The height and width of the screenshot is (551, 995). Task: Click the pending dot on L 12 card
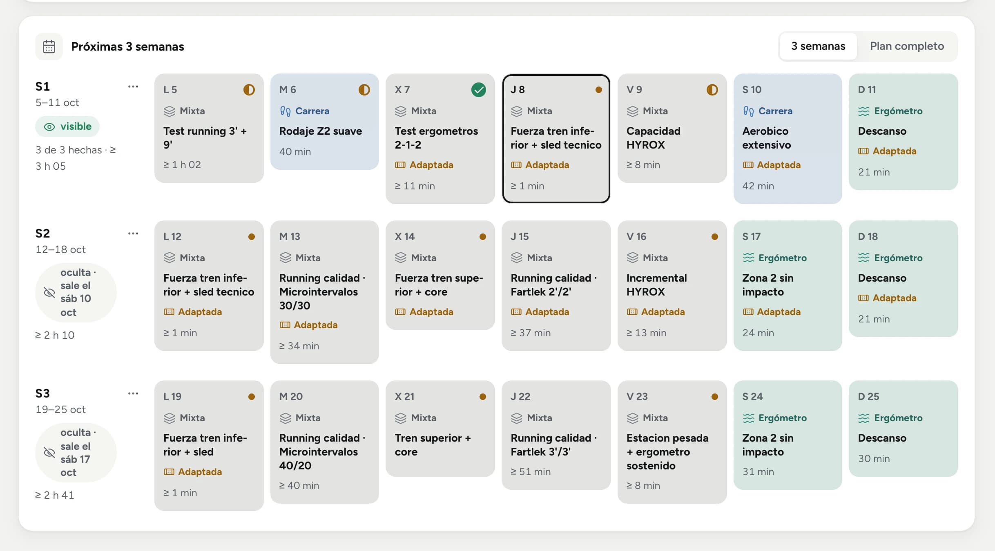pyautogui.click(x=252, y=237)
